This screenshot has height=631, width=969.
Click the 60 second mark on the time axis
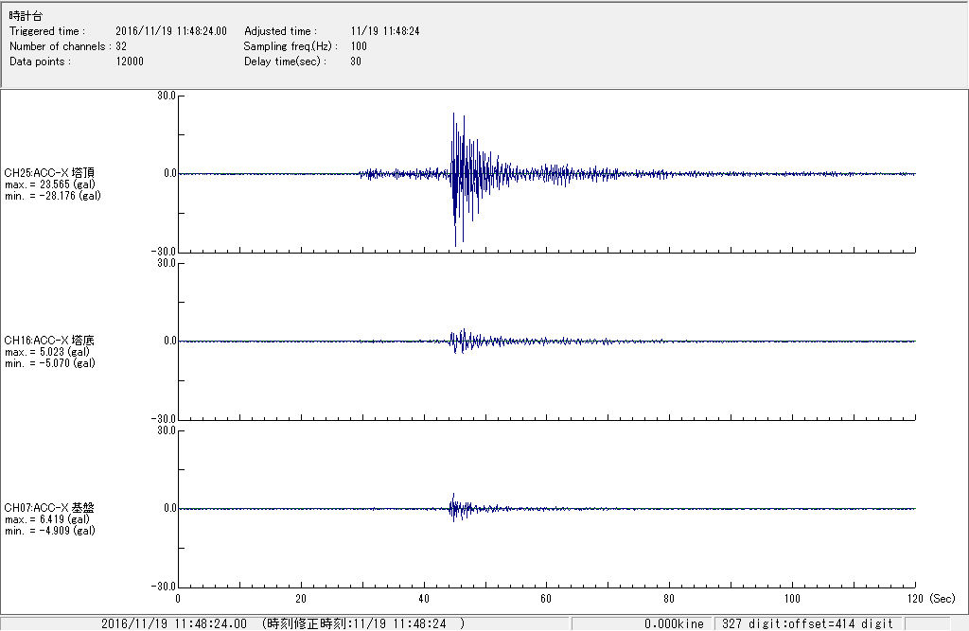coord(547,599)
